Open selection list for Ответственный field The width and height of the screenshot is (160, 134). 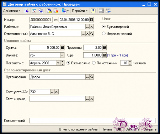pos(84,34)
